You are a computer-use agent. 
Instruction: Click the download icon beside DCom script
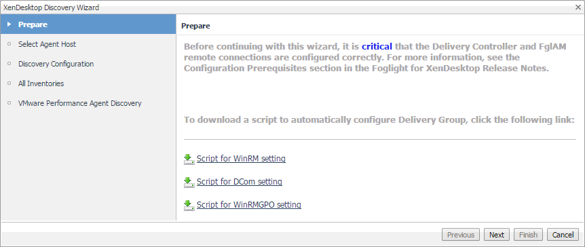coord(189,183)
